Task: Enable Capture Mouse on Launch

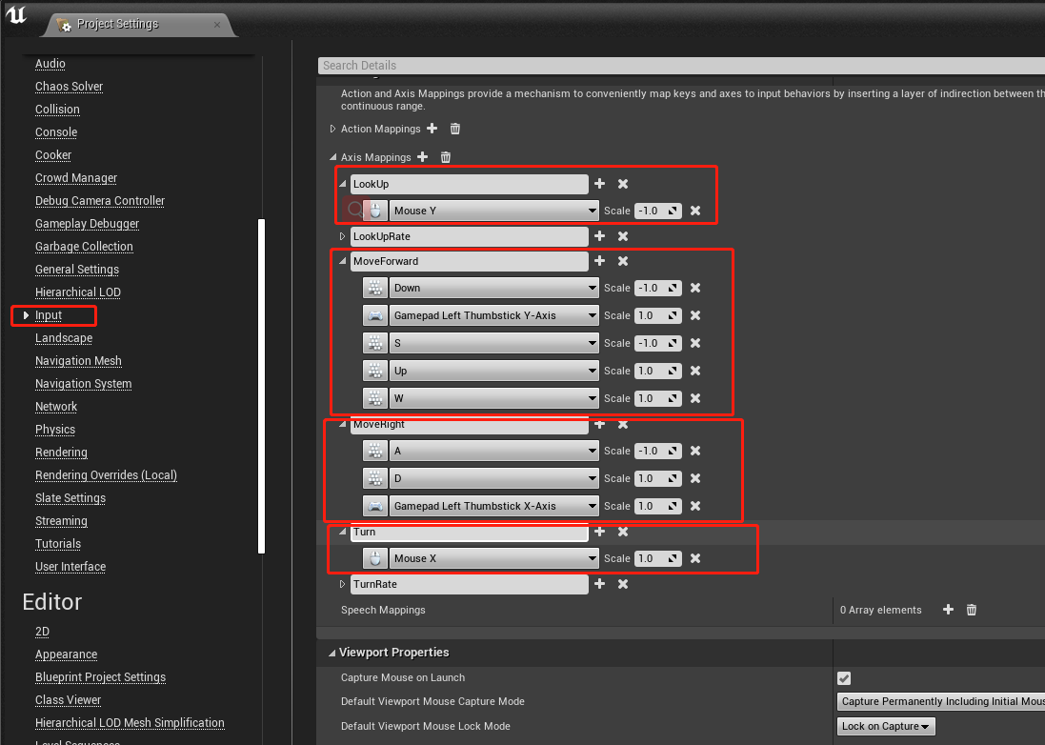Action: [x=842, y=678]
